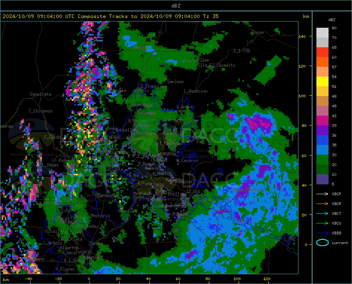Click the cyan VBCT arrow in legend
The image size is (352, 284).
322,213
